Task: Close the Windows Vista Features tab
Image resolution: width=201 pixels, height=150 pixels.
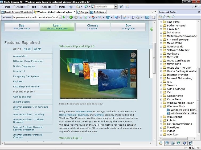Action: pos(75,12)
